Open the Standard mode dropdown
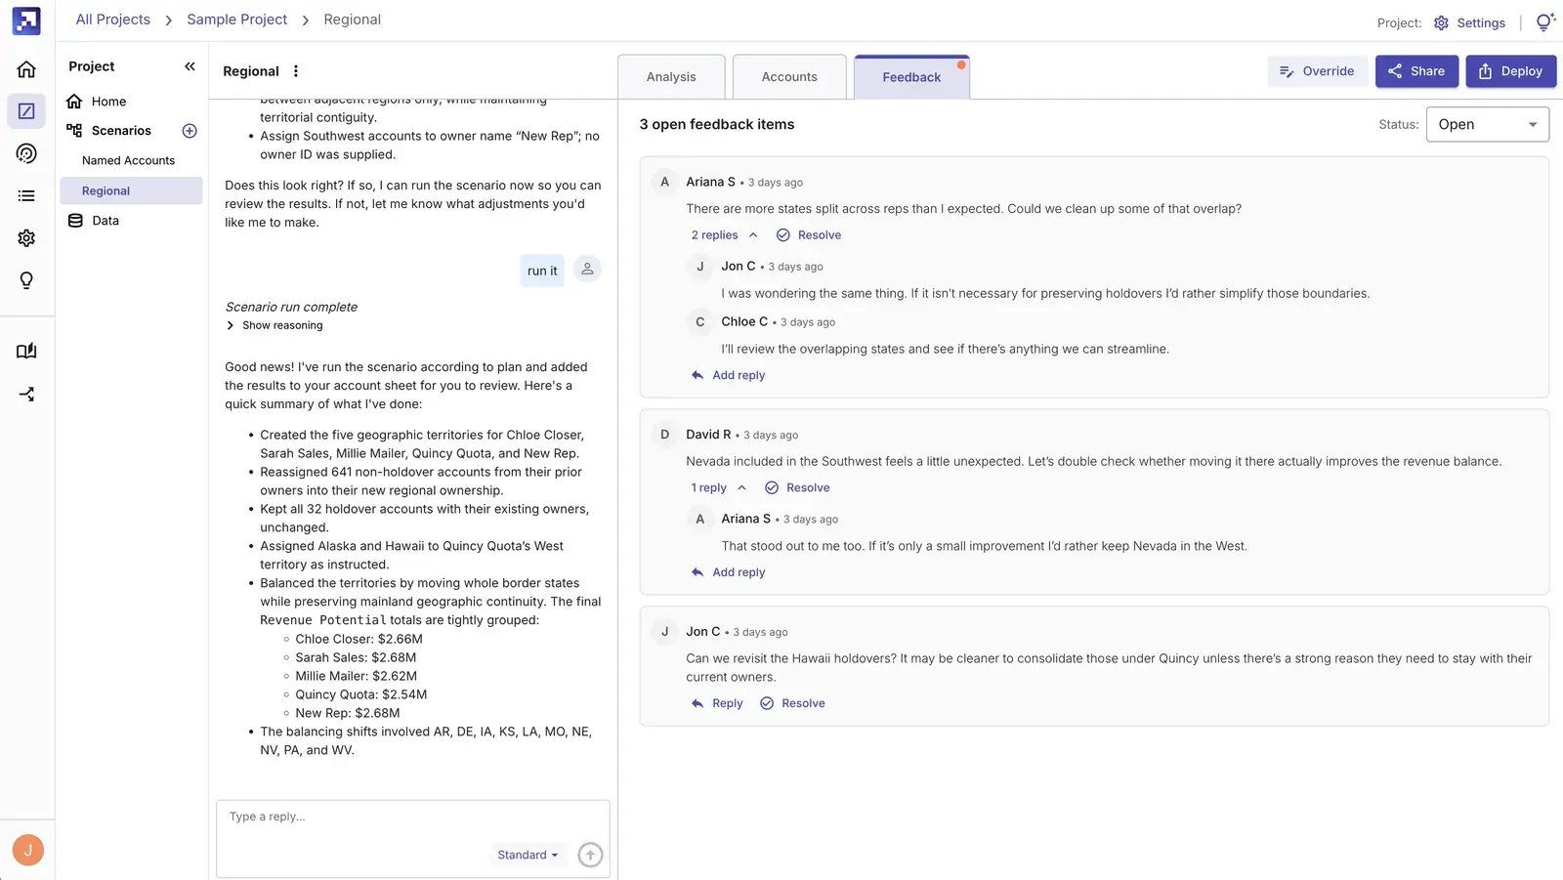The image size is (1563, 880). (528, 855)
